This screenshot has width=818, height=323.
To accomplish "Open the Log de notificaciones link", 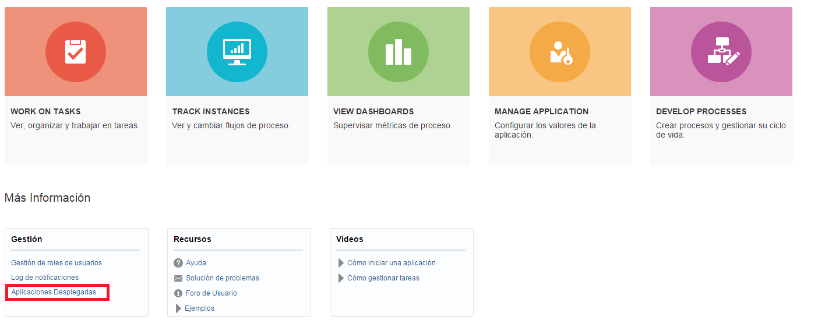I will pyautogui.click(x=45, y=278).
